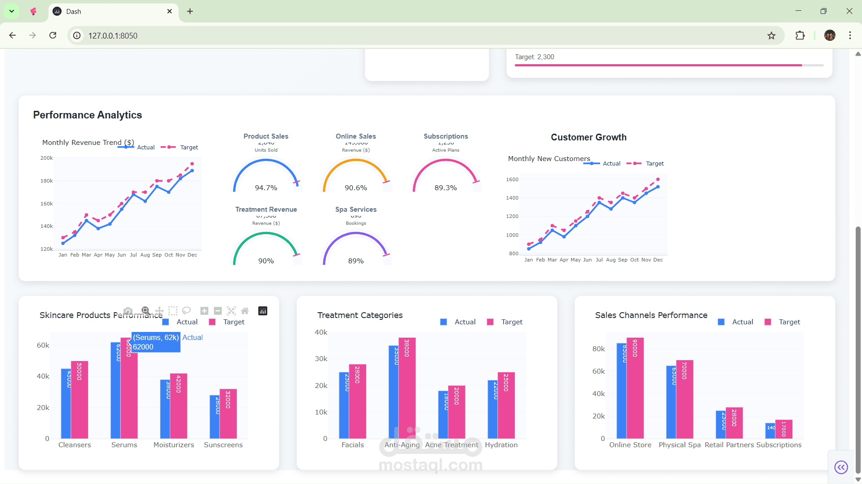Select the Zoom tool in the plot modebar

tap(146, 311)
